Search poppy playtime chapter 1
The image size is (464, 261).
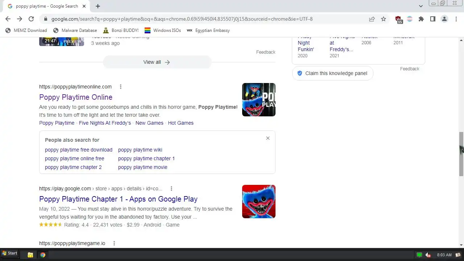pyautogui.click(x=146, y=158)
